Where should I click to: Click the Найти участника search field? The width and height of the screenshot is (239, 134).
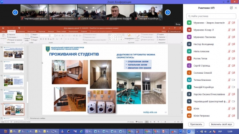click(211, 16)
